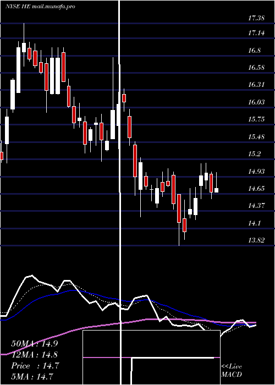Click the 13.82 price axis label
The height and width of the screenshot is (385, 275).
pyautogui.click(x=256, y=240)
